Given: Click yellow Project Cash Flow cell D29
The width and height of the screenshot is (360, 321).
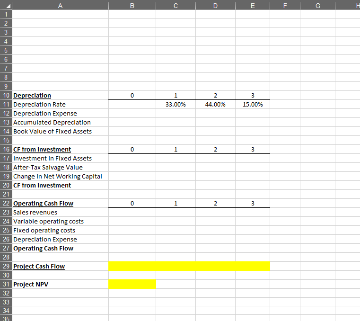Looking at the screenshot, I should 215,266.
